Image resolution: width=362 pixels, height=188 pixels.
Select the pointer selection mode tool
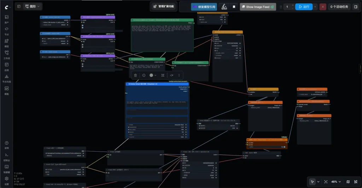coord(312,182)
